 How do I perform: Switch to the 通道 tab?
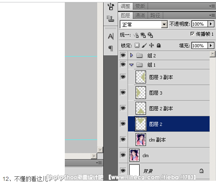[x=140, y=15]
